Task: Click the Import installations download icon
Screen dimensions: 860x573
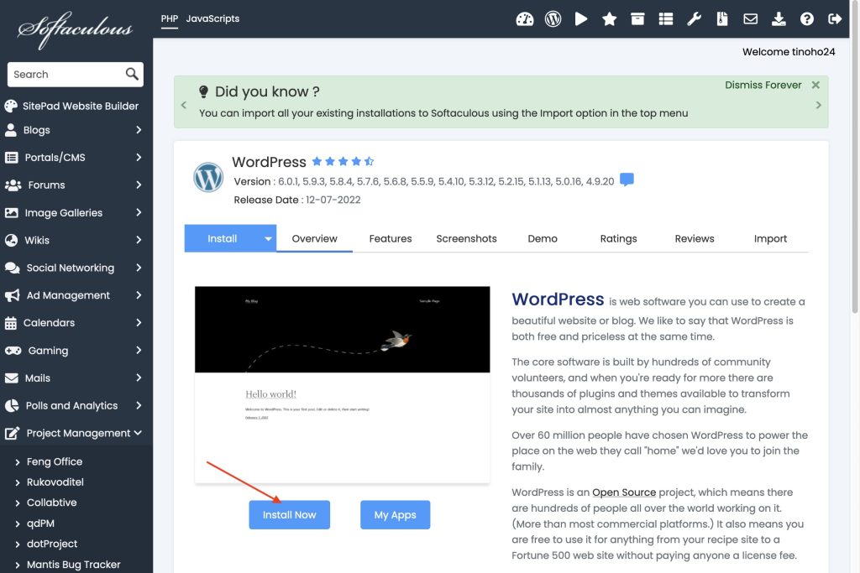Action: pos(779,19)
